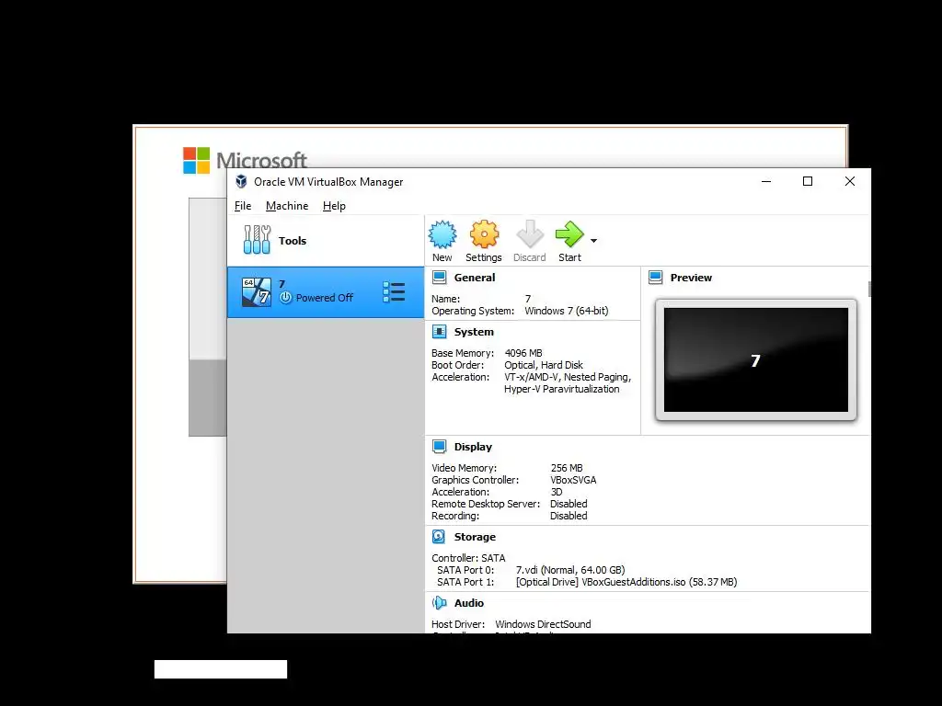Click the 'Optical, Hard Disk' boot order value

click(544, 365)
